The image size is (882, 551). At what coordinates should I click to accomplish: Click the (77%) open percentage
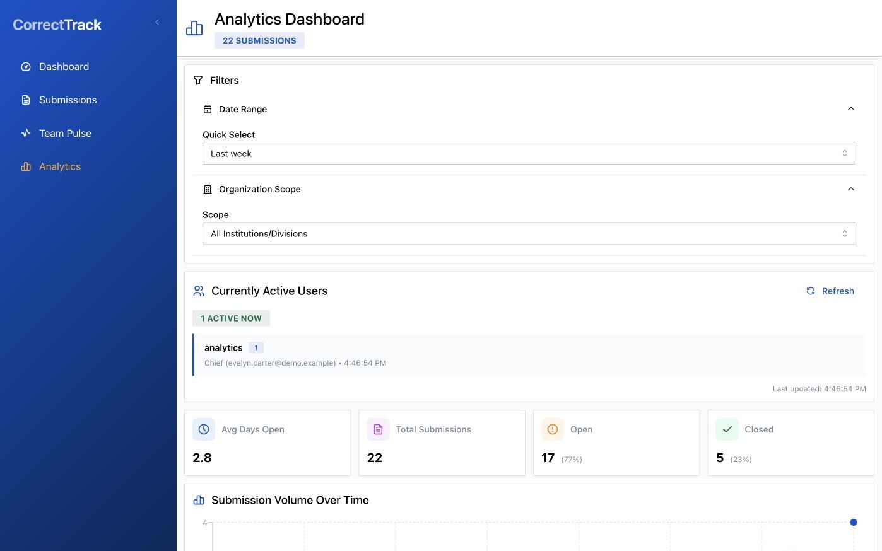[572, 460]
